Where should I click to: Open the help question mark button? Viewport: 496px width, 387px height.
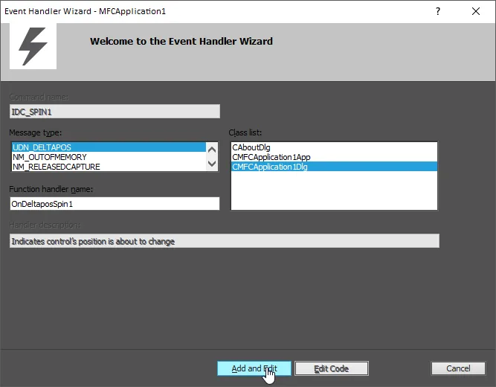tap(438, 11)
